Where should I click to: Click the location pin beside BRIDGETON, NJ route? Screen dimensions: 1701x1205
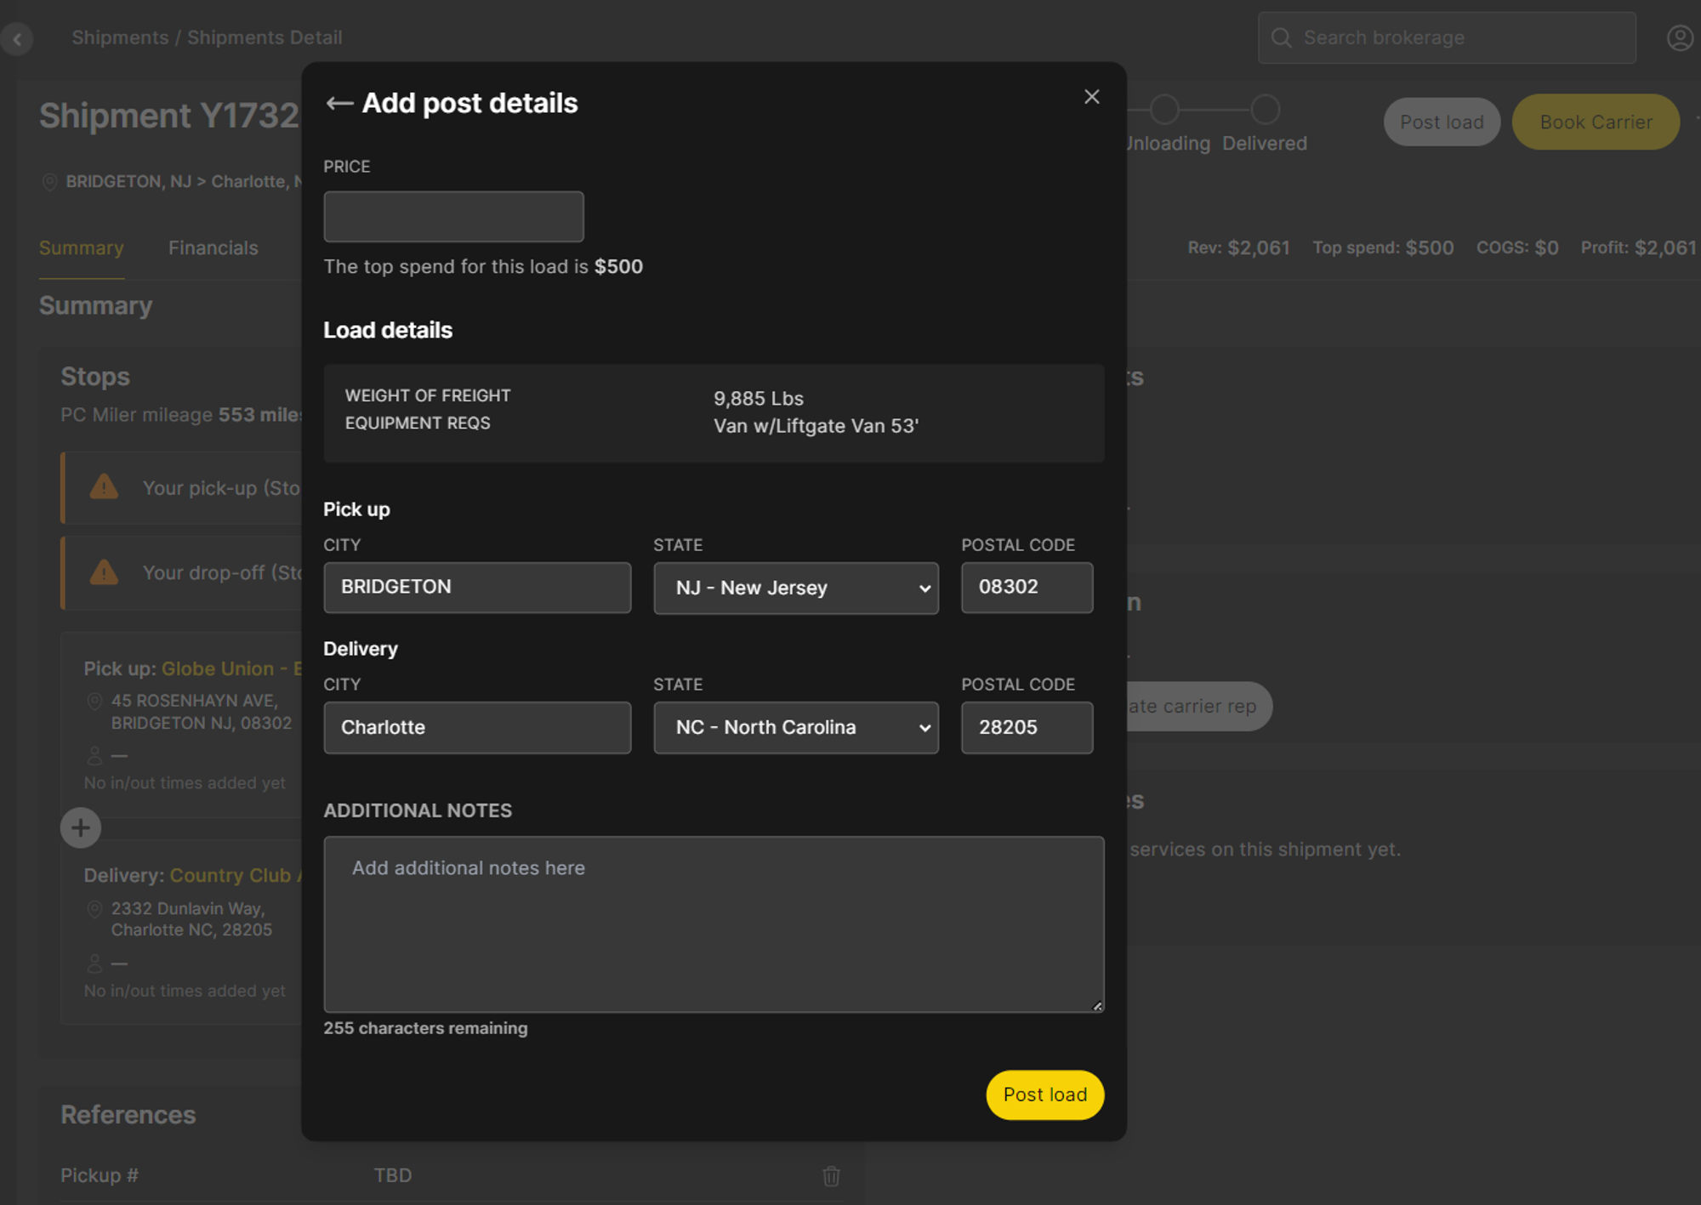click(x=49, y=182)
